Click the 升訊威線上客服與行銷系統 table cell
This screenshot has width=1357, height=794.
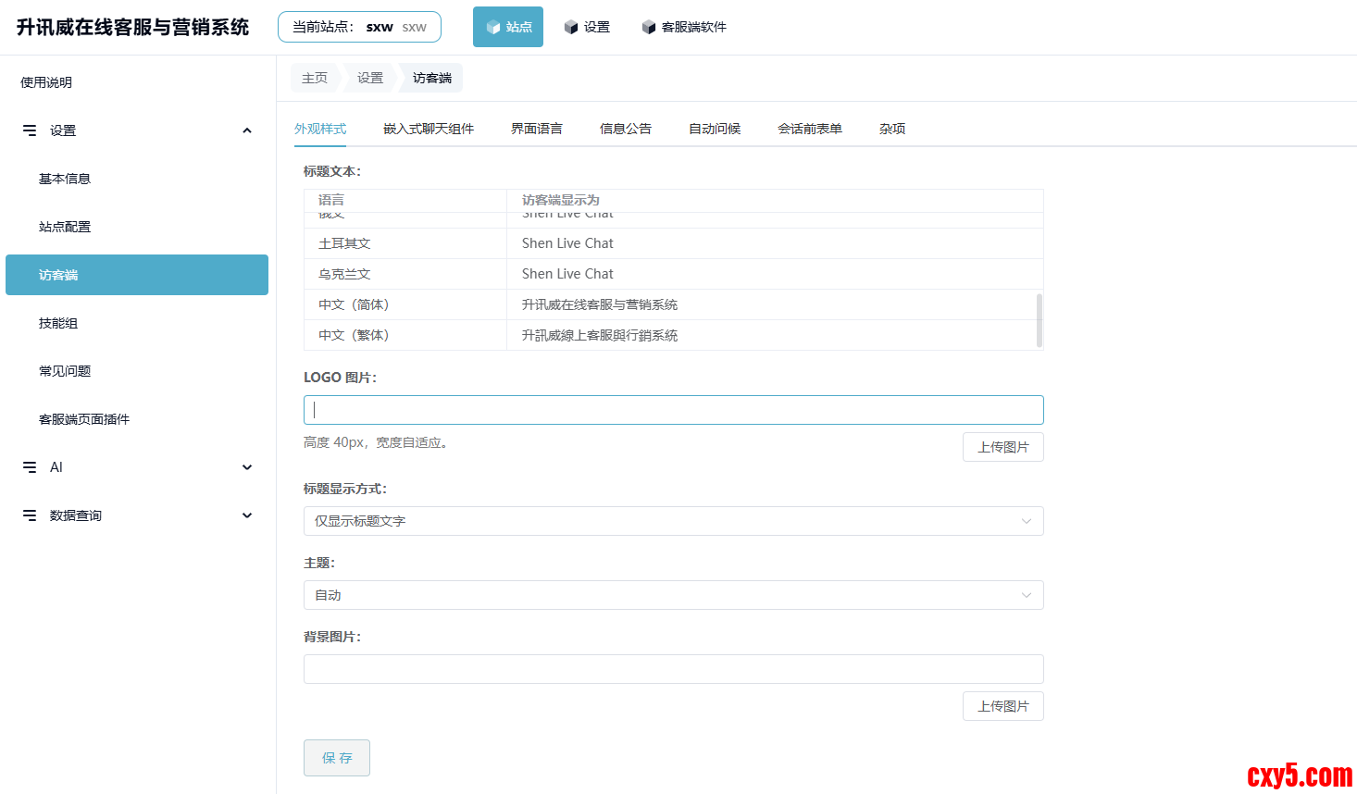(775, 335)
